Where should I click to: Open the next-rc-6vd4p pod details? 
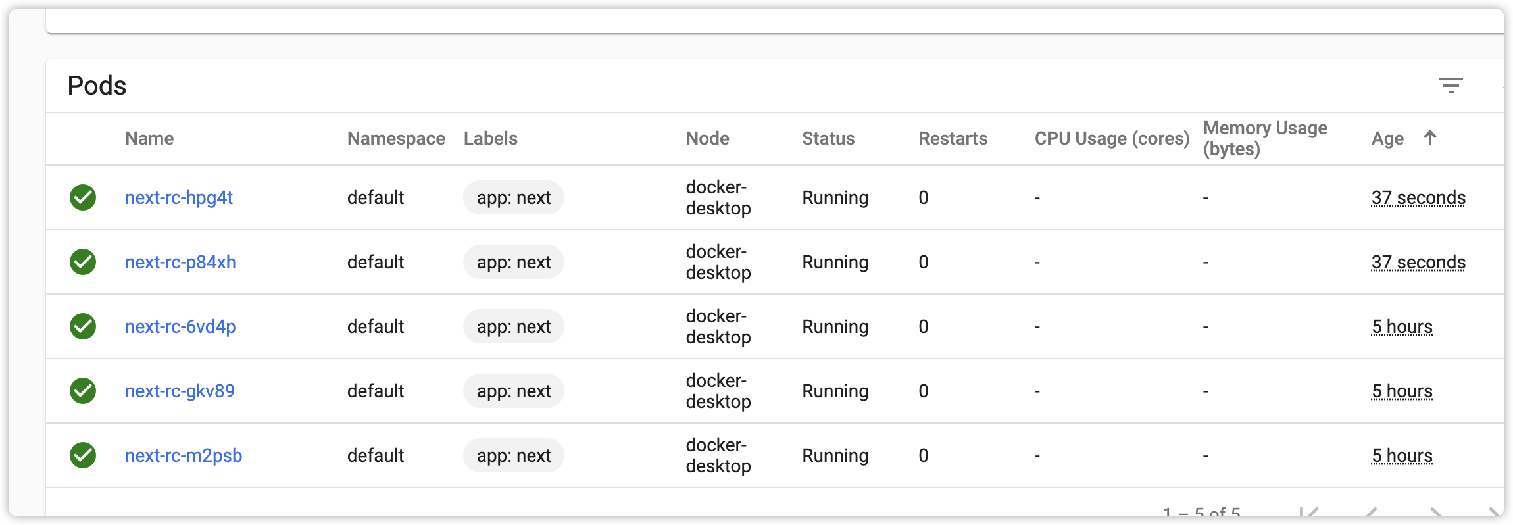pos(180,327)
